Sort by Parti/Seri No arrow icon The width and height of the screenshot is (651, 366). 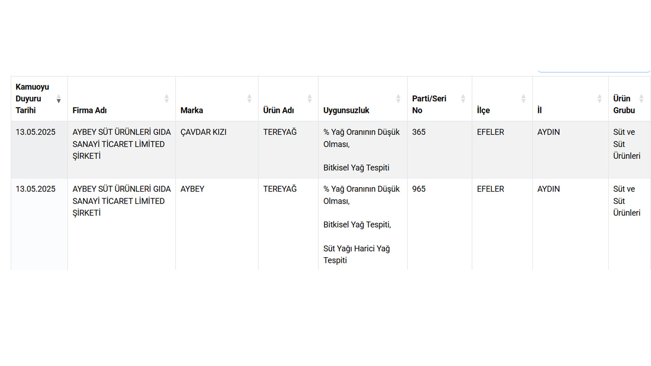click(463, 99)
